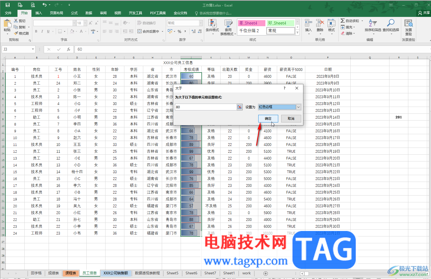Image resolution: width=431 pixels, height=279 pixels.
Task: Toggle underline formatting
Action: pyautogui.click(x=48, y=31)
